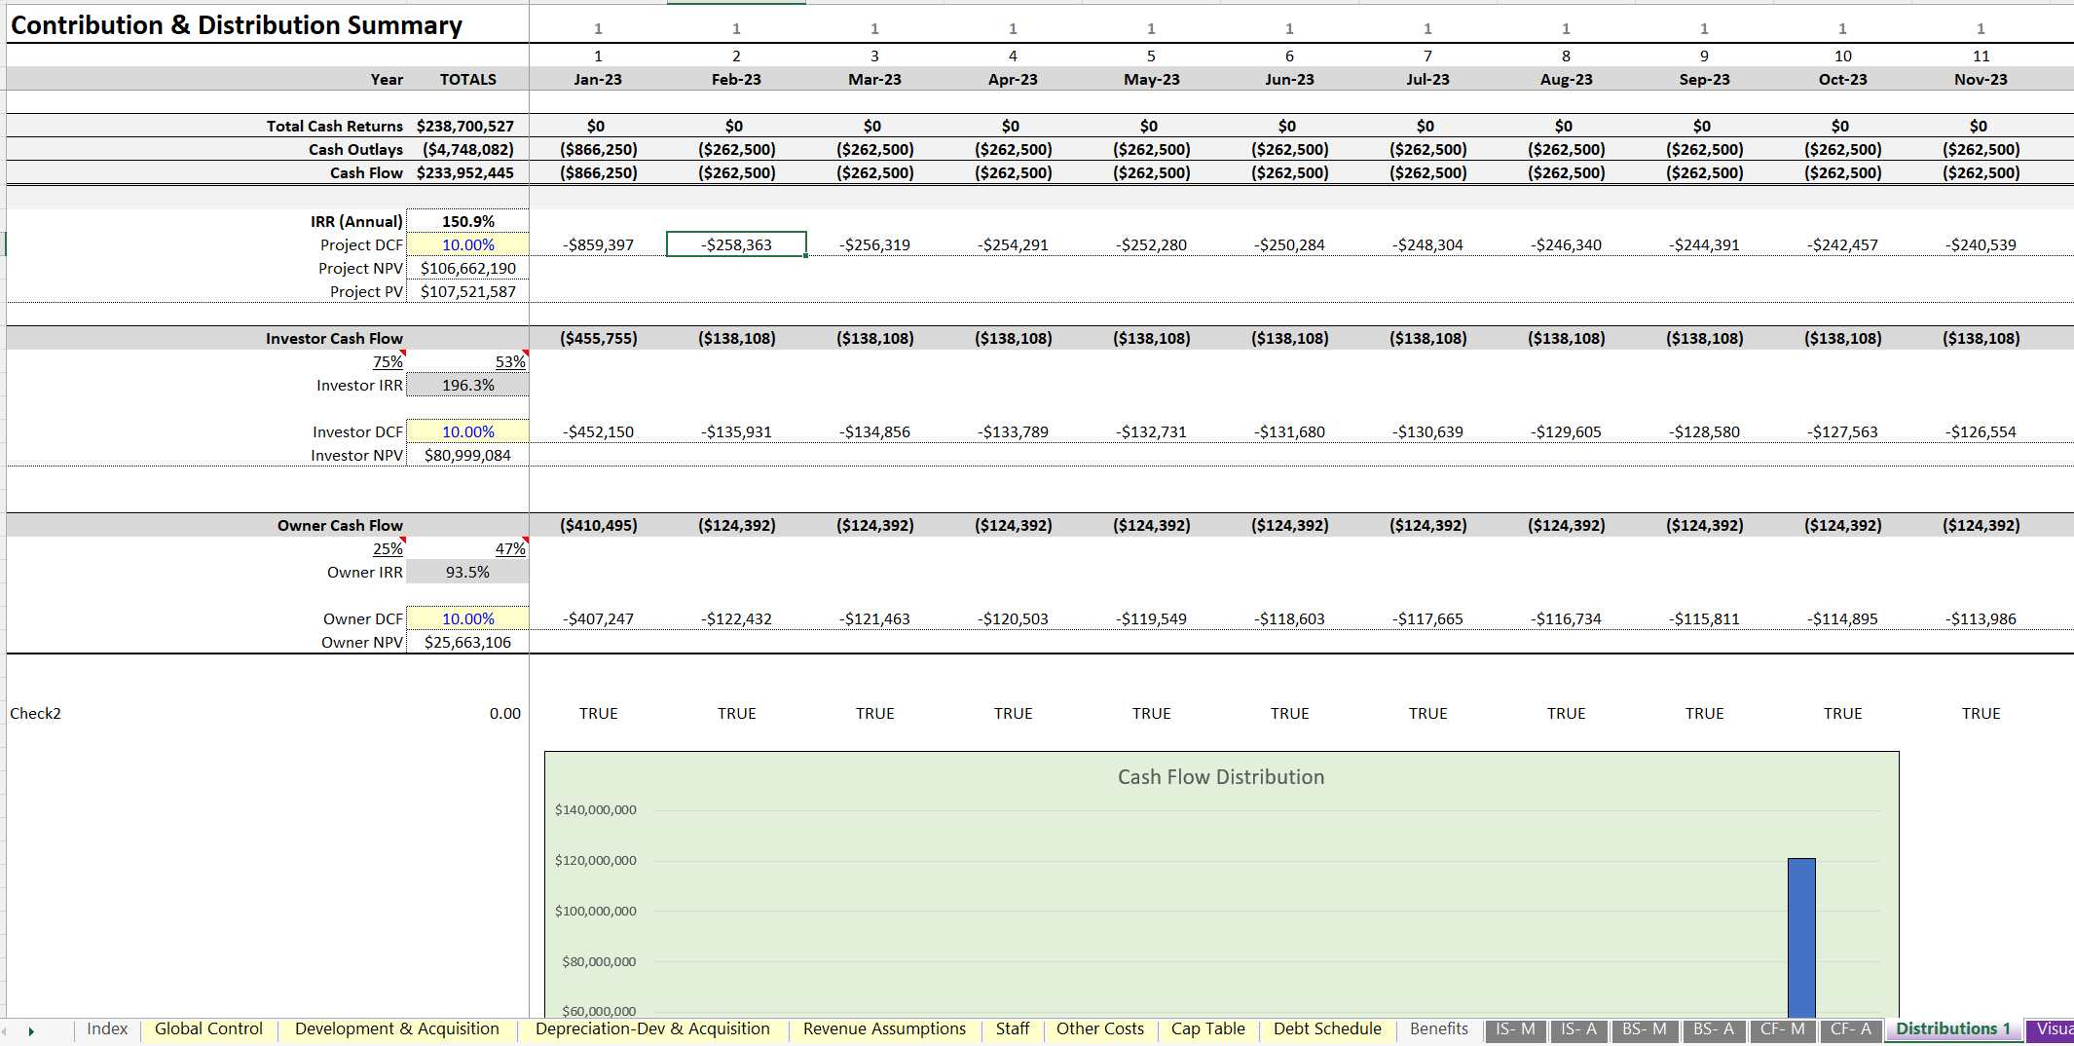Viewport: 2074px width, 1046px height.
Task: Click the Owner NPV cell showing $25,663,106
Action: coord(467,642)
